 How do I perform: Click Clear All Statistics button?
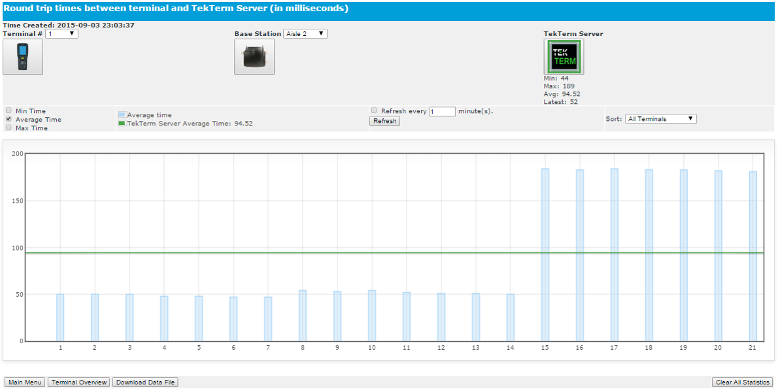742,382
